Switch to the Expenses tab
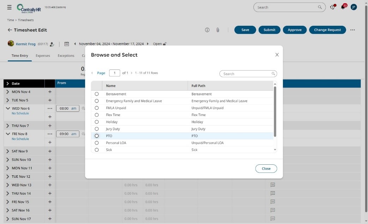Screen dimensions: 368x224 pos(43,56)
